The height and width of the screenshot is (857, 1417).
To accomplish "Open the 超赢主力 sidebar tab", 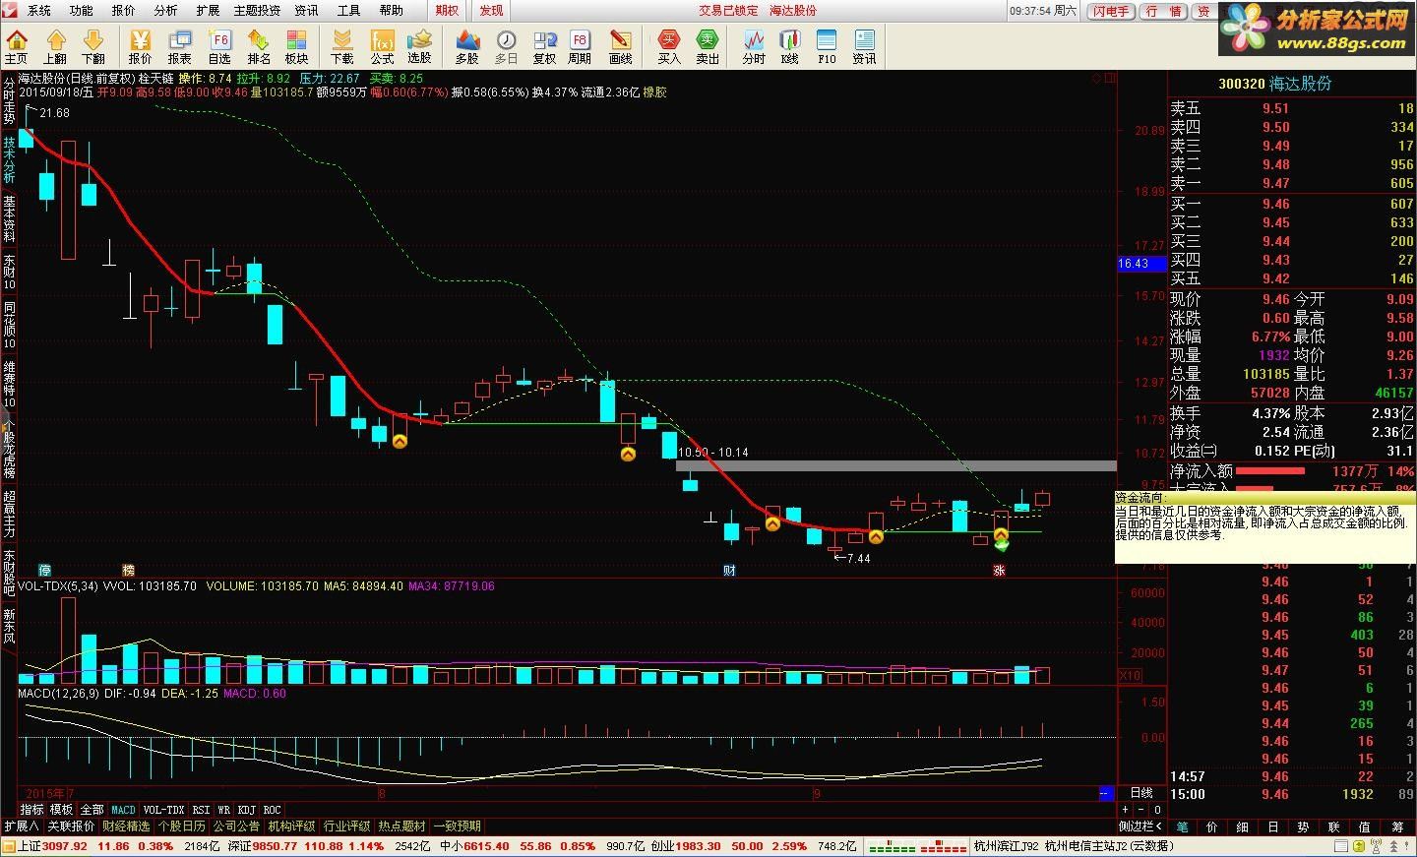I will coord(9,514).
